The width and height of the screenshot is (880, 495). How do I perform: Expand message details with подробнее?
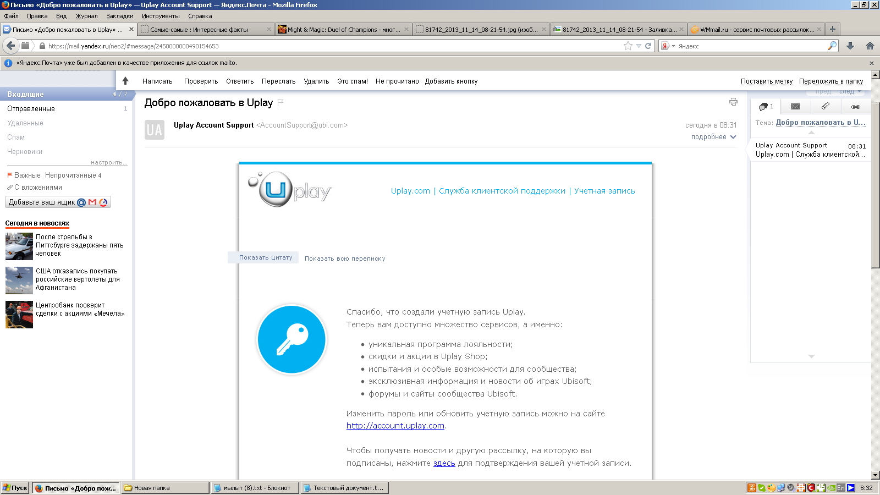[713, 137]
